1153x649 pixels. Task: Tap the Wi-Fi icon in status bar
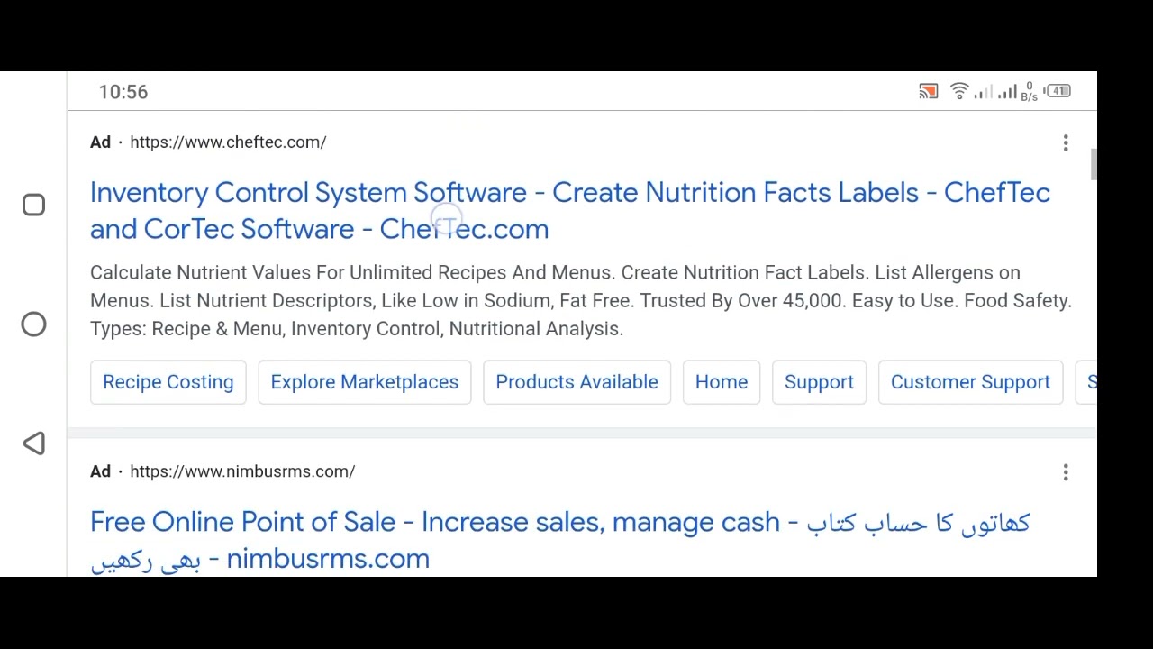959,91
